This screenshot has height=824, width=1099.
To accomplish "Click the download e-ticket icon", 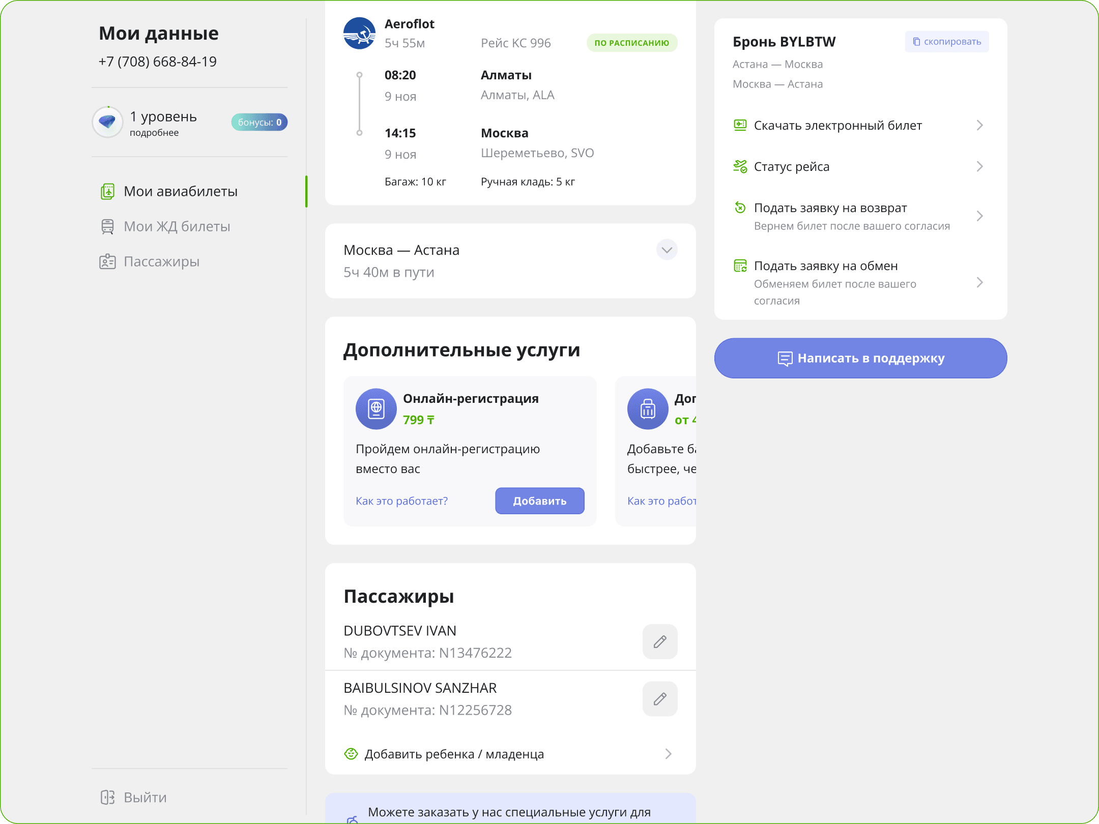I will point(740,125).
